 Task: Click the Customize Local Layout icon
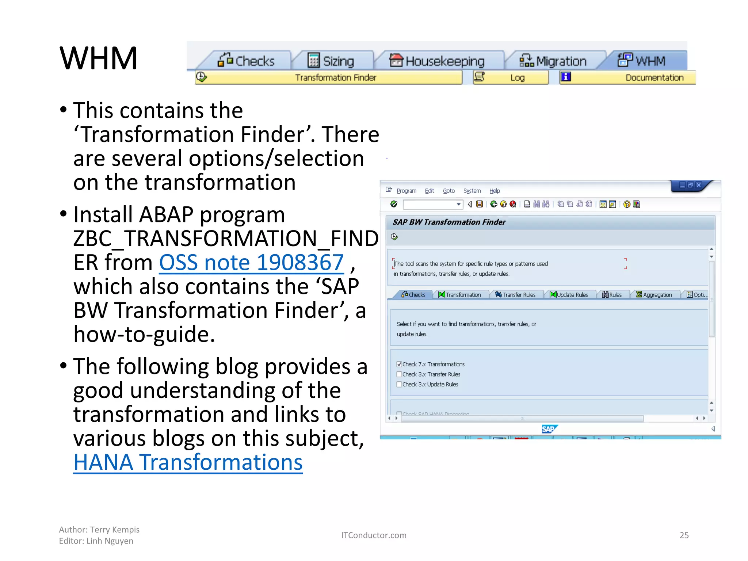click(636, 204)
